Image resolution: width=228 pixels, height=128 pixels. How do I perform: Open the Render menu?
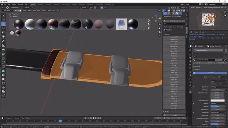(14, 4)
